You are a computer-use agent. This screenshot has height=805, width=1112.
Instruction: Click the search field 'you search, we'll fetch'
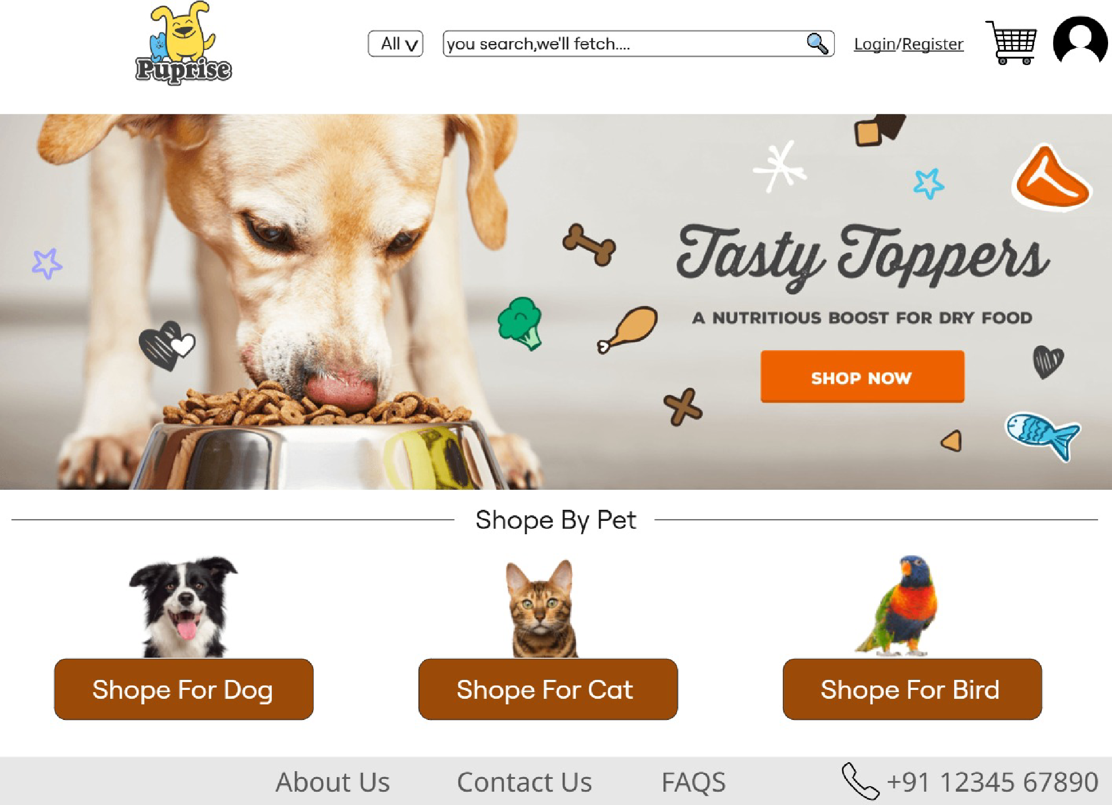pyautogui.click(x=638, y=44)
